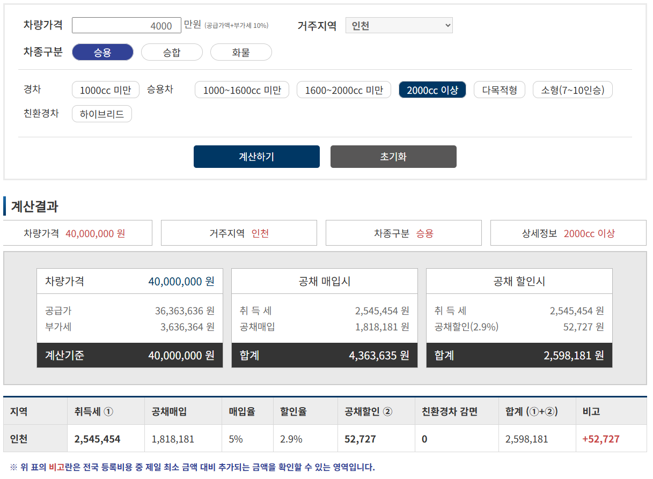Click the 계산하기 calculate button
This screenshot has width=653, height=479.
coord(256,156)
